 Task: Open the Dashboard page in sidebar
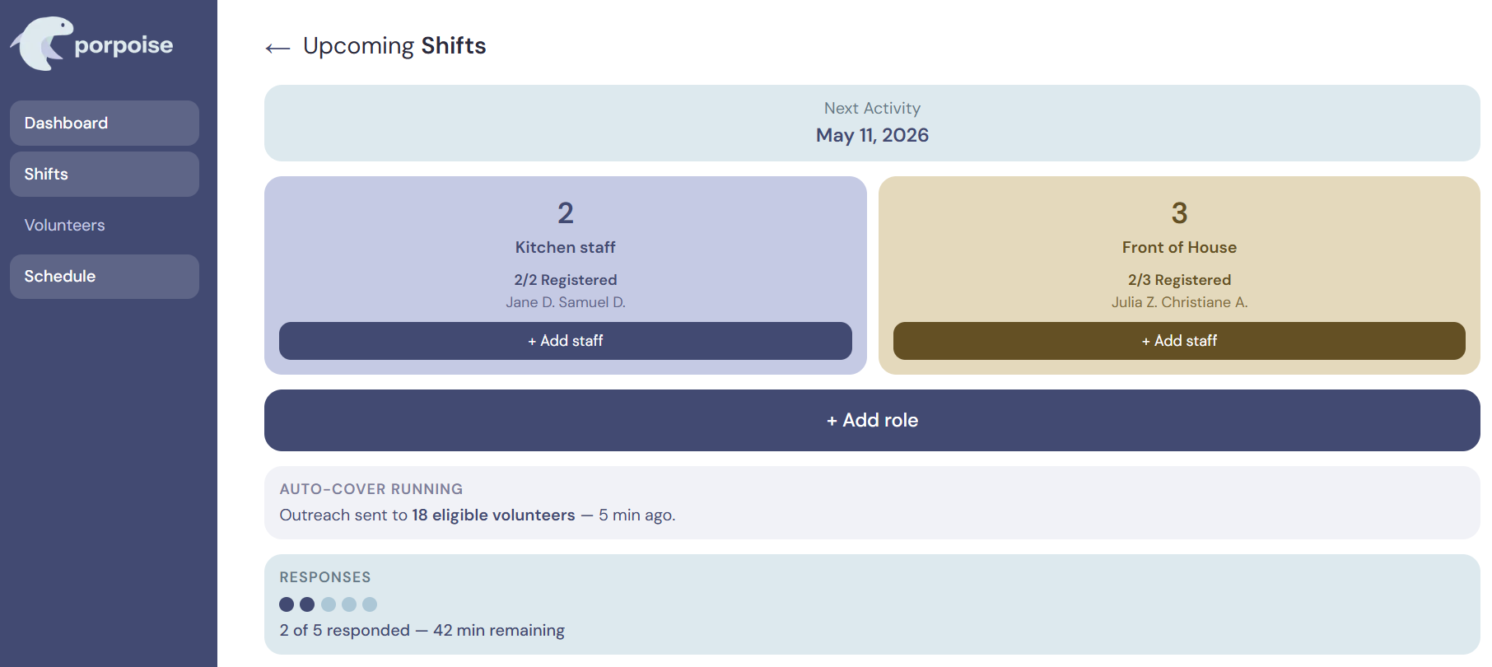[x=105, y=124]
